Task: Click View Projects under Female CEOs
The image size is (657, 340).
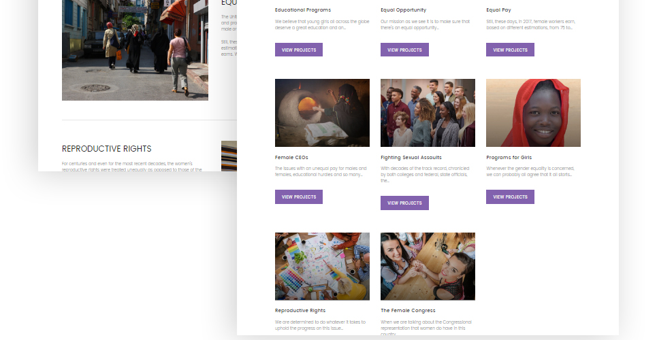Action: coord(299,197)
